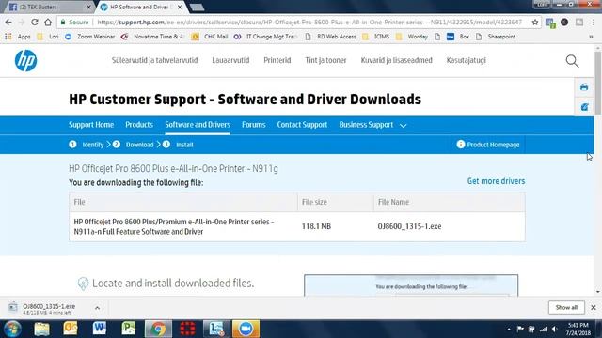Click the Action Center flag icon in tray
The image size is (602, 338).
[x=520, y=330]
